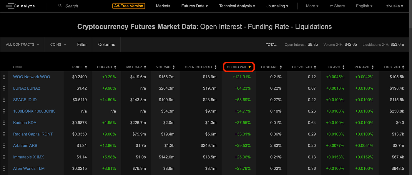The image size is (412, 175).
Task: Click the search magnifier icon
Action: (x=60, y=6)
